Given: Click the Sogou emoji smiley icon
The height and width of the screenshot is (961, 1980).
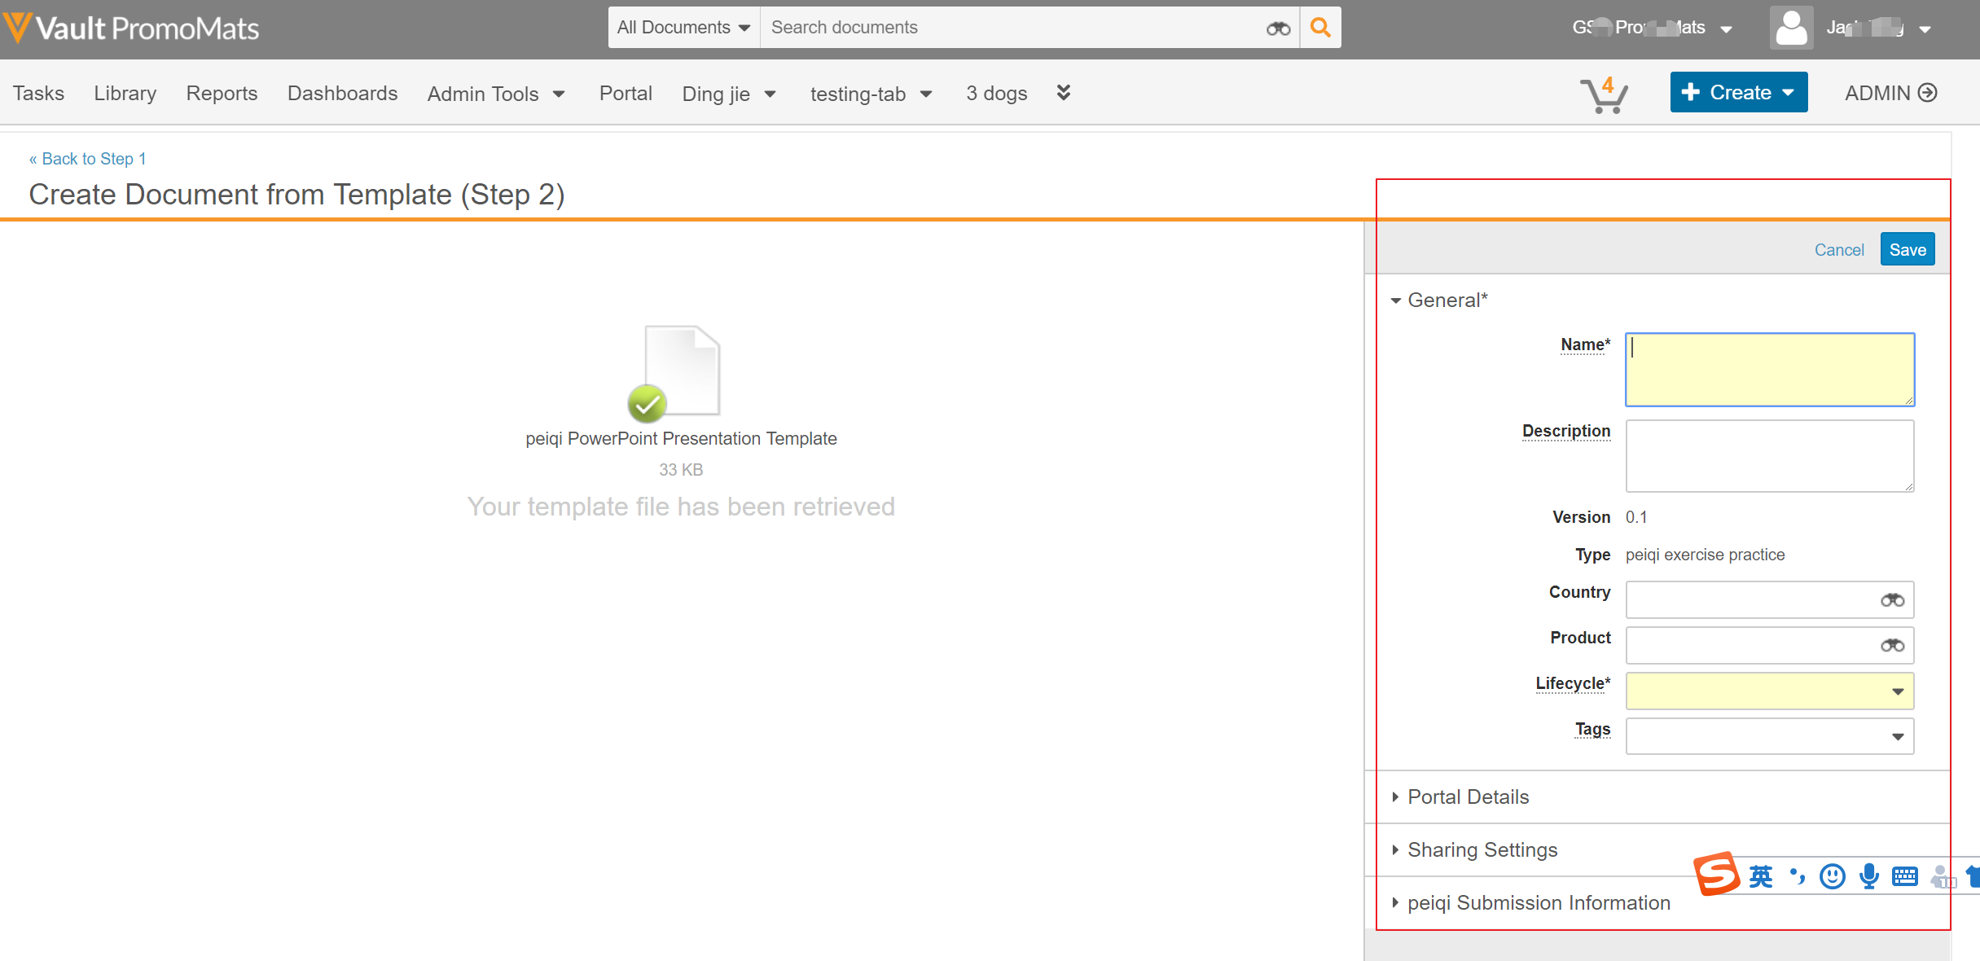Looking at the screenshot, I should click(x=1833, y=876).
